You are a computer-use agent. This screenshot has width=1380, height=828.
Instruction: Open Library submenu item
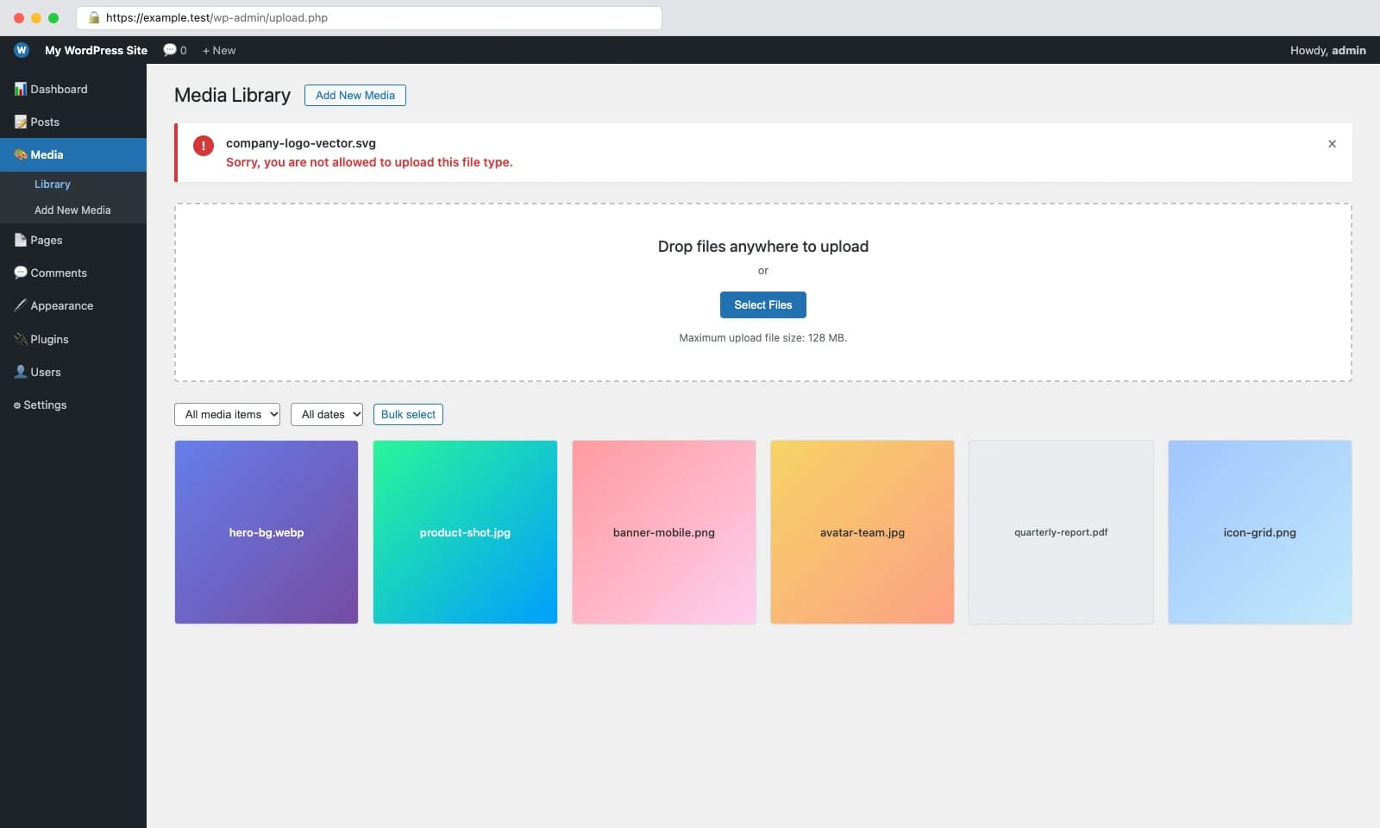[53, 184]
